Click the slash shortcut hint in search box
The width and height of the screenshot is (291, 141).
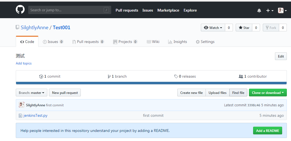[106, 10]
